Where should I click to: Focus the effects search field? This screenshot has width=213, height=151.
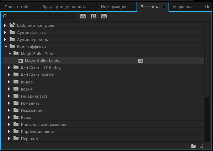(39, 16)
